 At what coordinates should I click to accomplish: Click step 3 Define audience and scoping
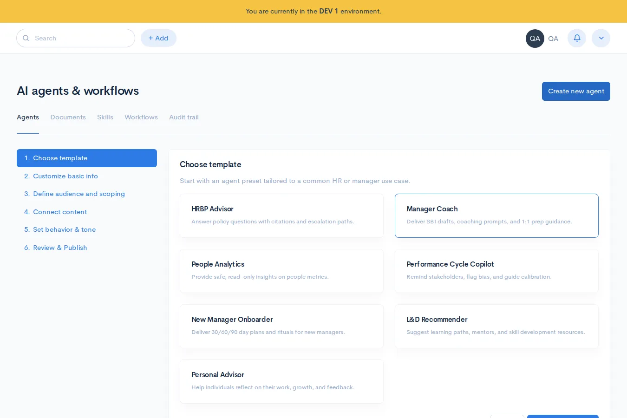click(x=79, y=194)
